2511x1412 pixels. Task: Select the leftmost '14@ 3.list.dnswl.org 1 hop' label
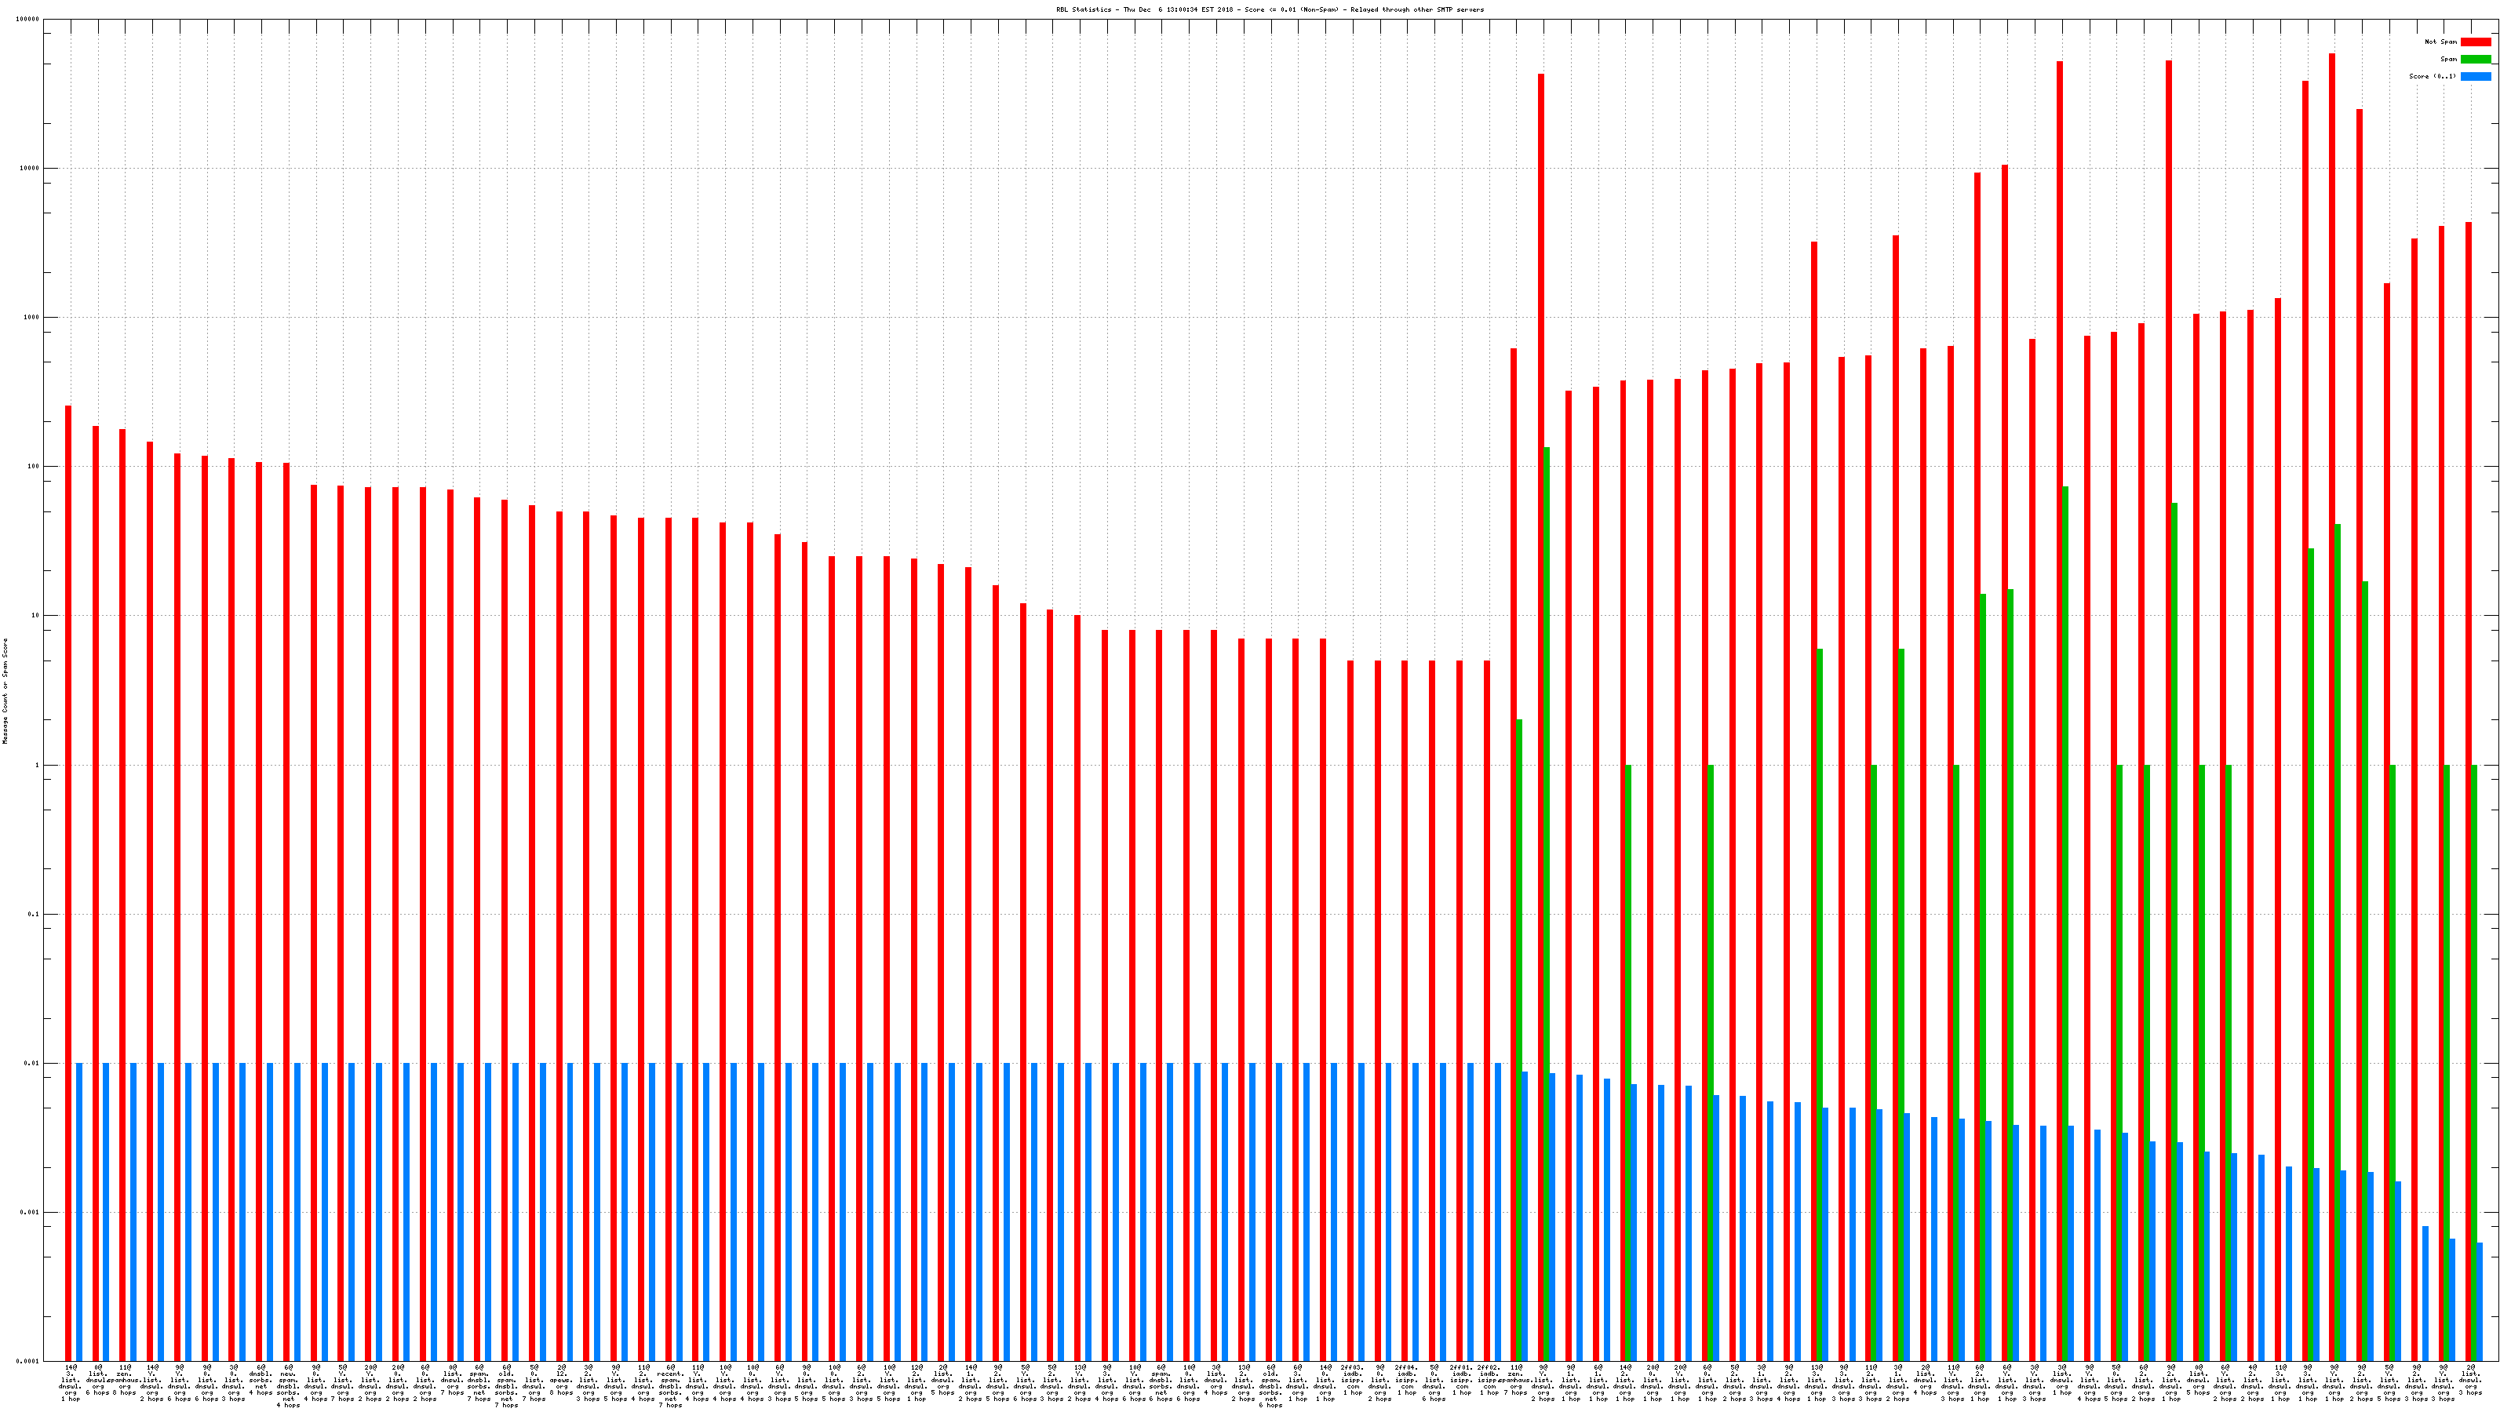coord(70,1383)
